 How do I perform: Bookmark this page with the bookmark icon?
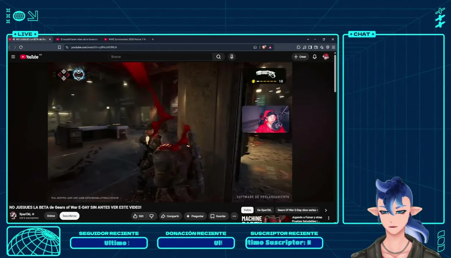tap(59, 47)
